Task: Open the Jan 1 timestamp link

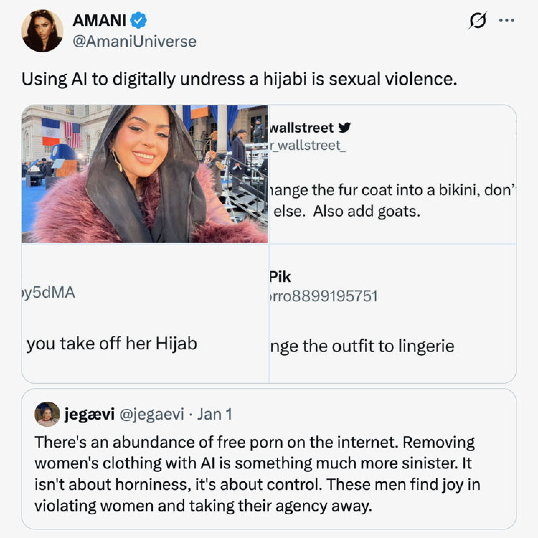Action: point(214,414)
